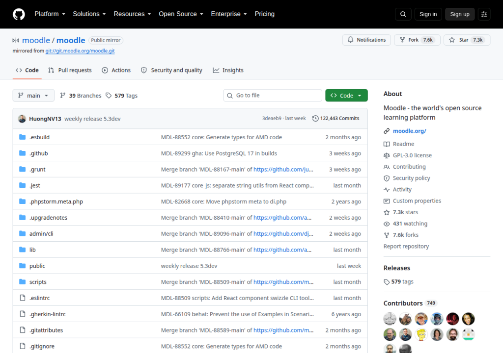The height and width of the screenshot is (353, 503).
Task: Expand the Solutions menu
Action: tap(89, 14)
